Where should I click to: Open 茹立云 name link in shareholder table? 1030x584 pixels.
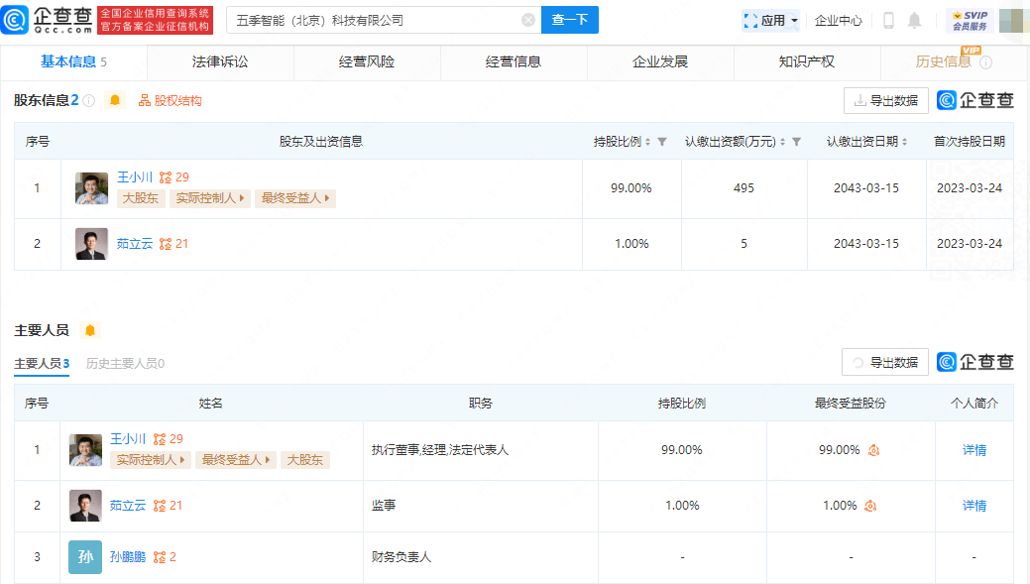(x=135, y=244)
